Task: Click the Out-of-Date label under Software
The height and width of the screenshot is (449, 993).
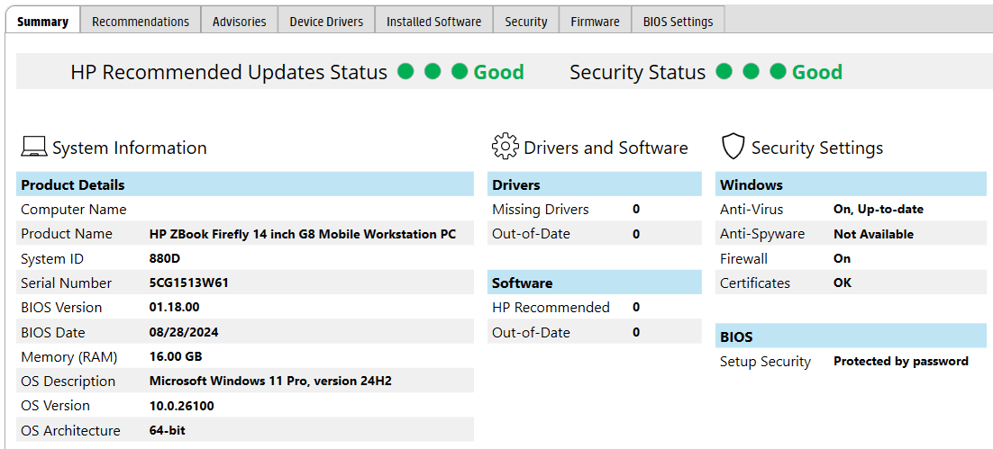Action: pyautogui.click(x=531, y=333)
